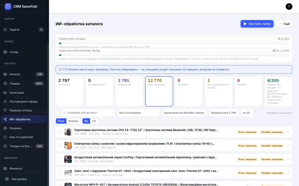Open the Ещё more menu
This screenshot has width=299, height=186.
tap(284, 24)
